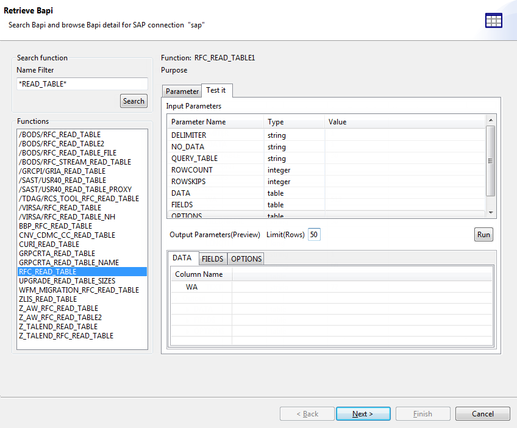The image size is (517, 428).
Task: Click the table grid icon in the wizard header
Action: click(x=493, y=20)
